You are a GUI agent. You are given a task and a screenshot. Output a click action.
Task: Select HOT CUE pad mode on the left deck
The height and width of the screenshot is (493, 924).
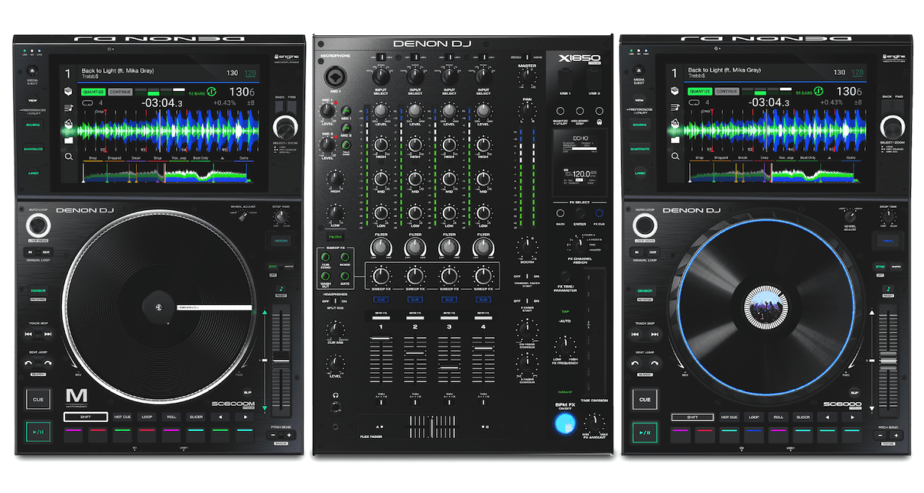(x=122, y=417)
